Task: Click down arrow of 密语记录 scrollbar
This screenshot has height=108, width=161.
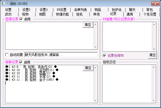Action: coord(95,47)
